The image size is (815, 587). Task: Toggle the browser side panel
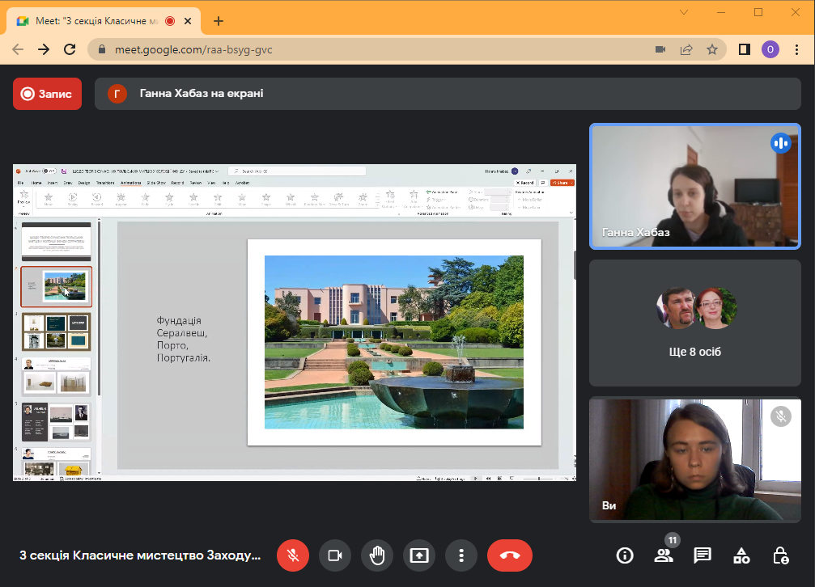pyautogui.click(x=745, y=49)
